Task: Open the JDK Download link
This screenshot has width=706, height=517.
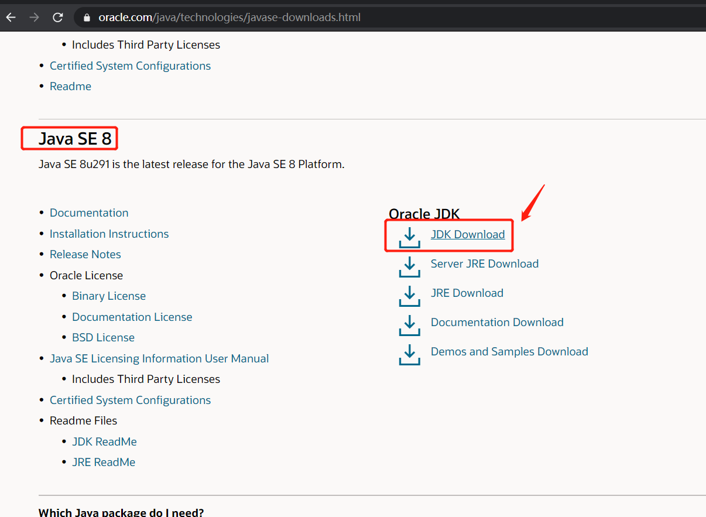Action: tap(468, 234)
